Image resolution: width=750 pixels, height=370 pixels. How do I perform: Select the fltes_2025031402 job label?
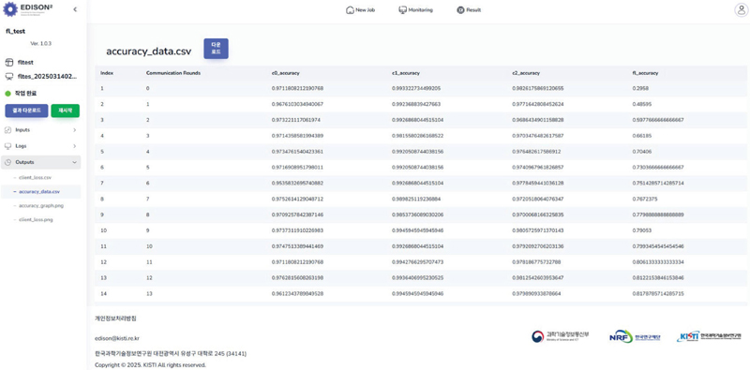coord(47,77)
